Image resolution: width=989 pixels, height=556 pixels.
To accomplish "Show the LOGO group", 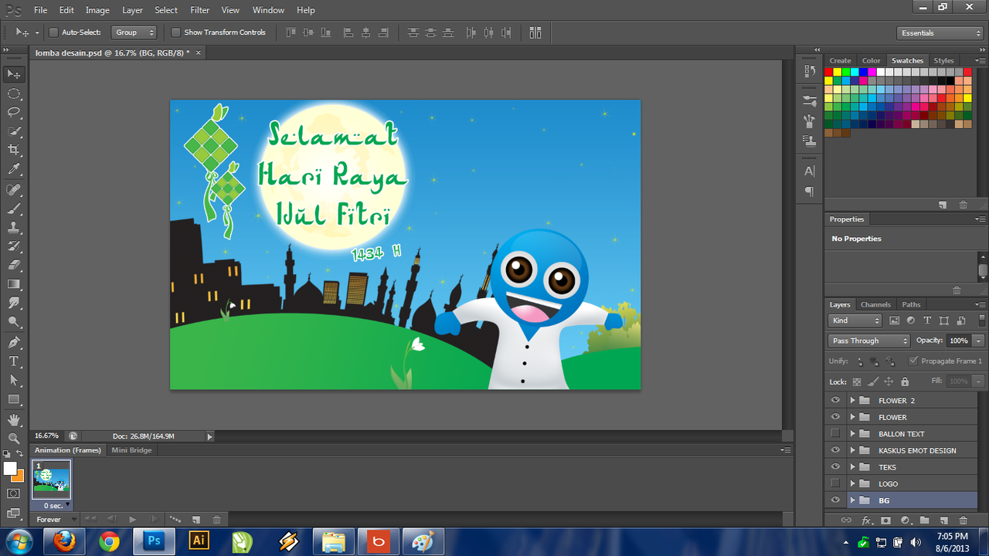I will (x=835, y=483).
